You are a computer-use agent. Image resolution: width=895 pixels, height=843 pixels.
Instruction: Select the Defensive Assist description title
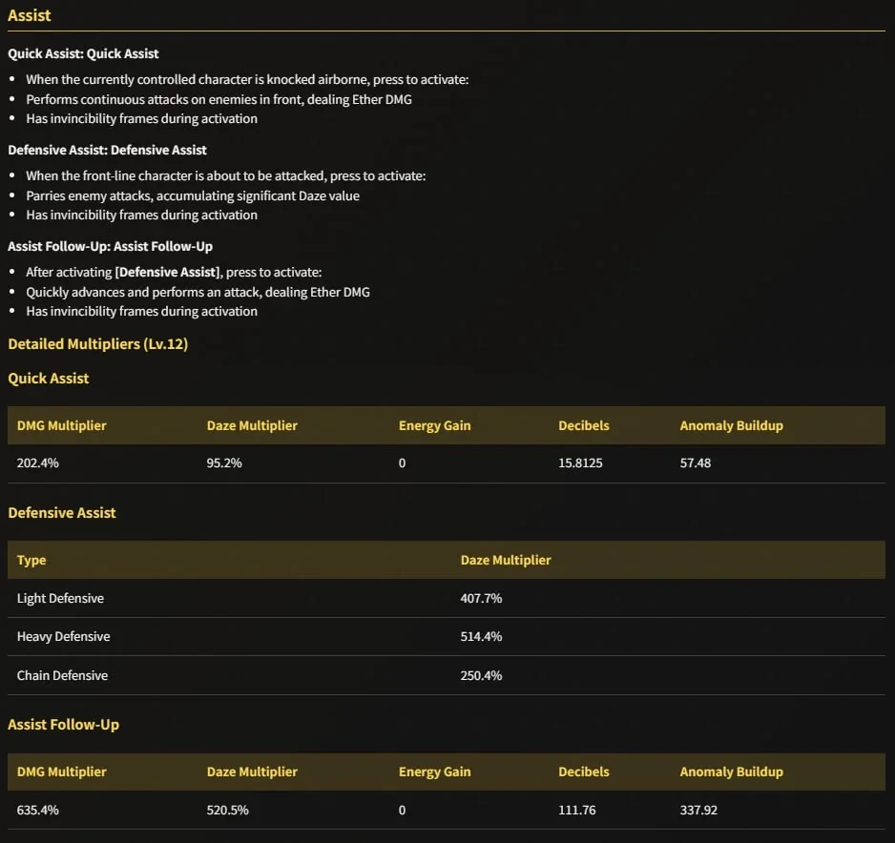tap(107, 150)
